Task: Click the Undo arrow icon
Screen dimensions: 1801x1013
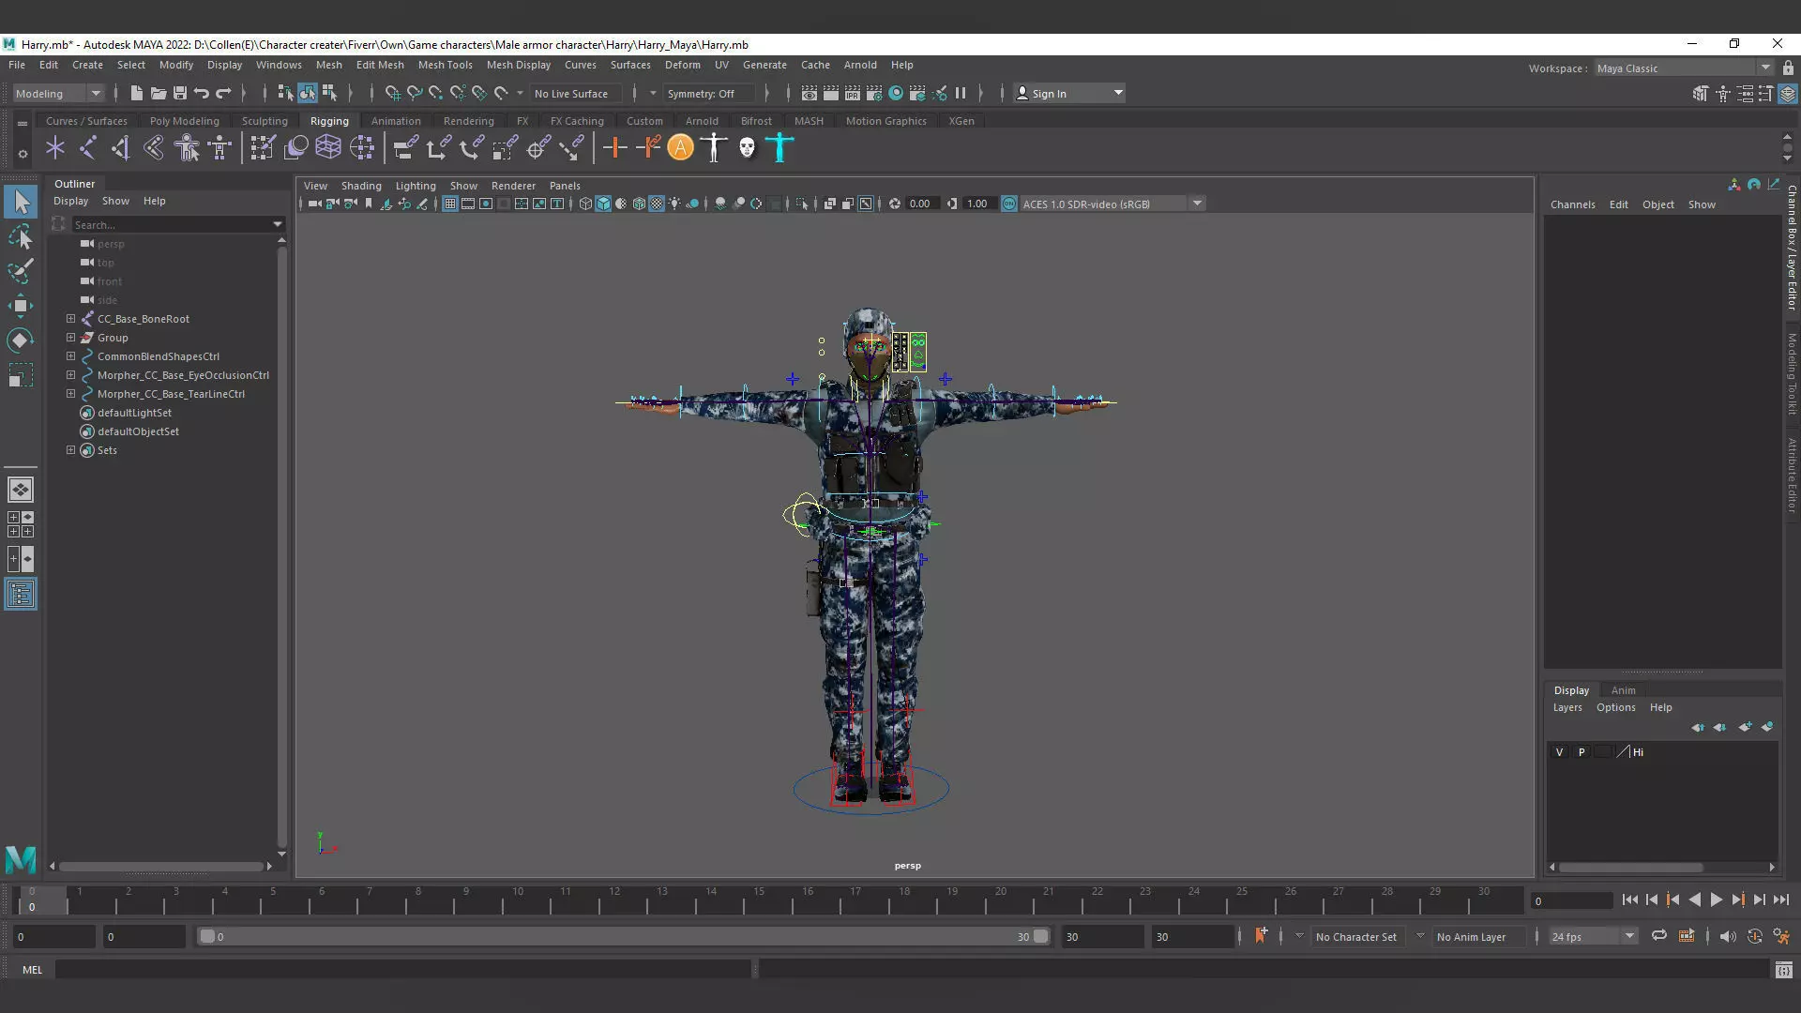Action: click(x=202, y=93)
